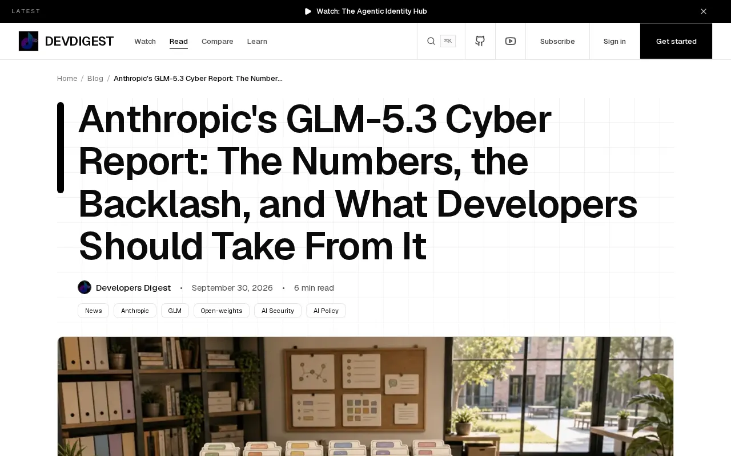Go to Home breadcrumb
731x456 pixels.
pos(67,78)
